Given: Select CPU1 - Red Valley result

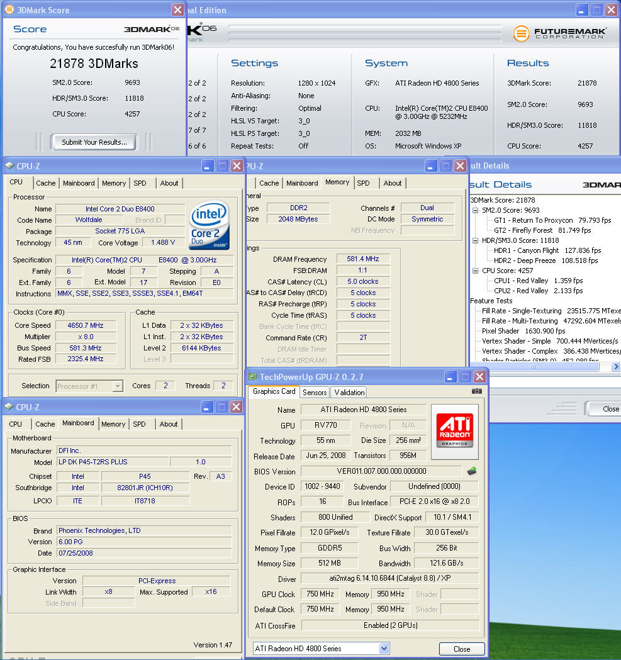Looking at the screenshot, I should [538, 281].
